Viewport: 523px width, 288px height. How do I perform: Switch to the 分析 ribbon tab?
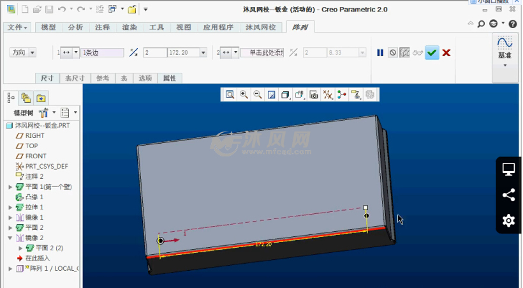pos(75,27)
